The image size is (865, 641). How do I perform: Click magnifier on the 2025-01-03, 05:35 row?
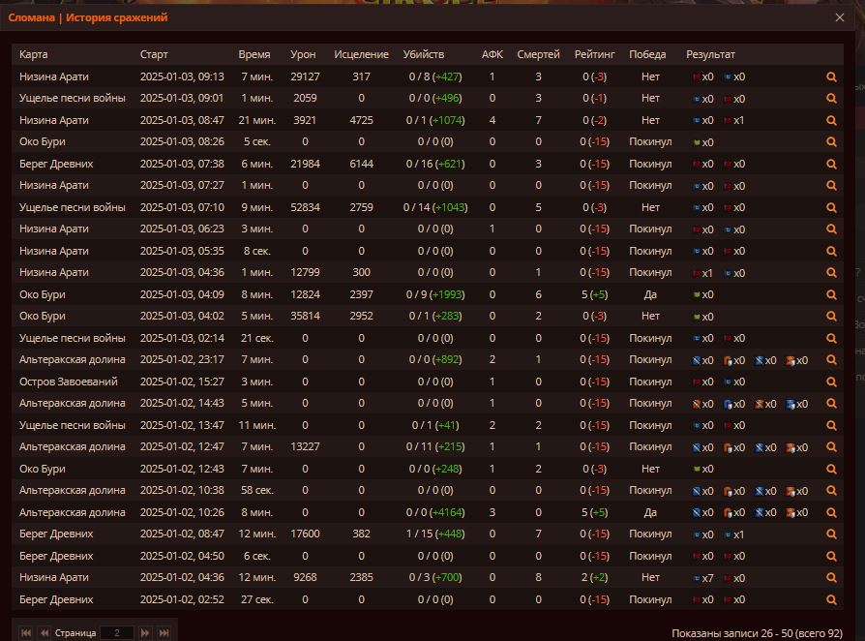831,251
